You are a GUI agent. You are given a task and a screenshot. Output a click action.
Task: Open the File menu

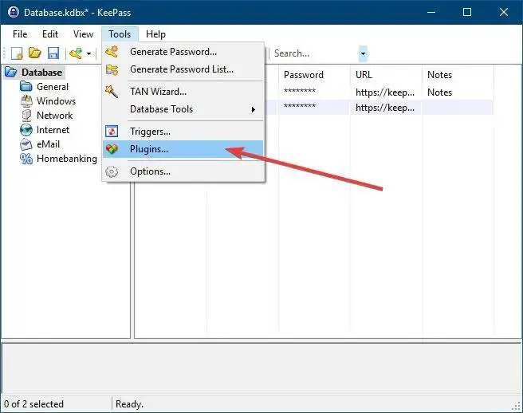(x=20, y=34)
